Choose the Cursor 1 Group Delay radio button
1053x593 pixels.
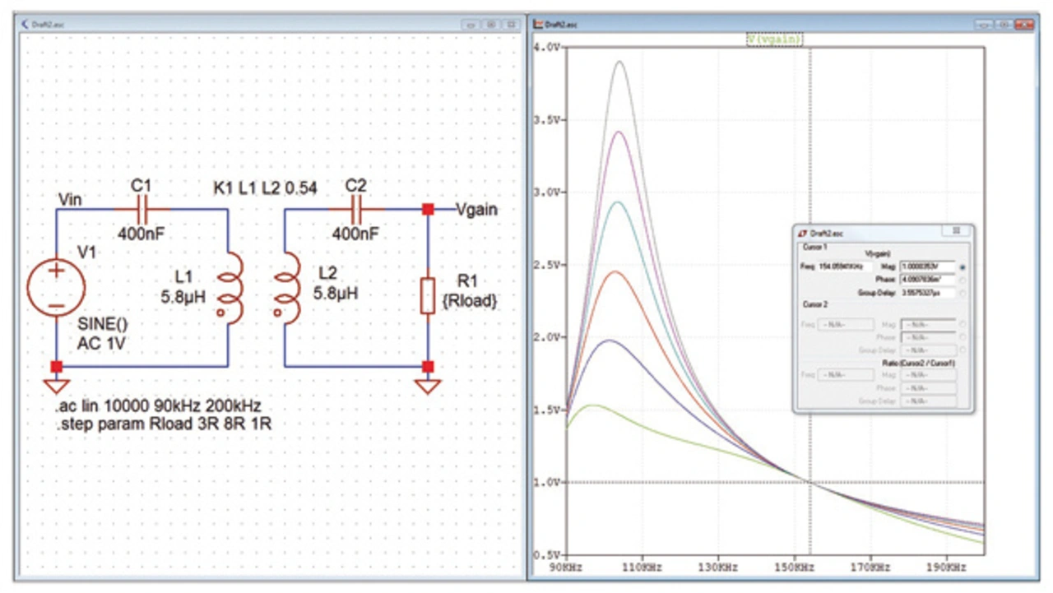(963, 292)
